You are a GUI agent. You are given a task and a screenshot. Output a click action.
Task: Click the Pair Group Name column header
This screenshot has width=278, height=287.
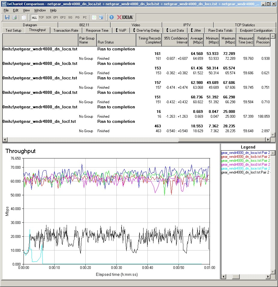(87, 40)
